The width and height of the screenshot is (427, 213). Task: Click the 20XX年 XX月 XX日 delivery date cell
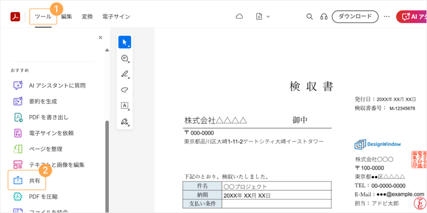(x=277, y=195)
